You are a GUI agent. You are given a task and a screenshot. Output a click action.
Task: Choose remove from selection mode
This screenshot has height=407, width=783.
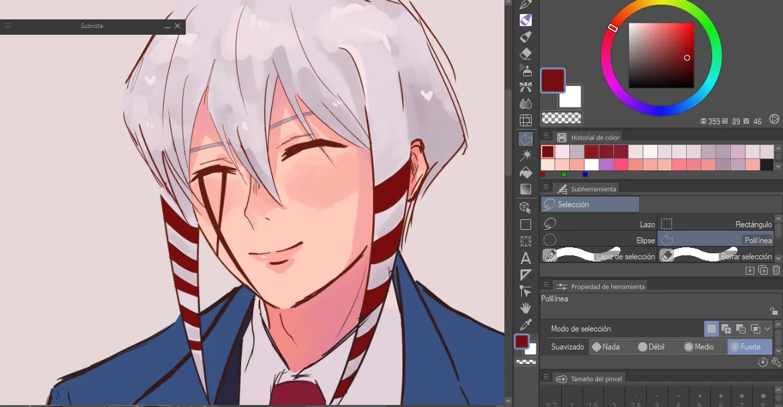[741, 329]
